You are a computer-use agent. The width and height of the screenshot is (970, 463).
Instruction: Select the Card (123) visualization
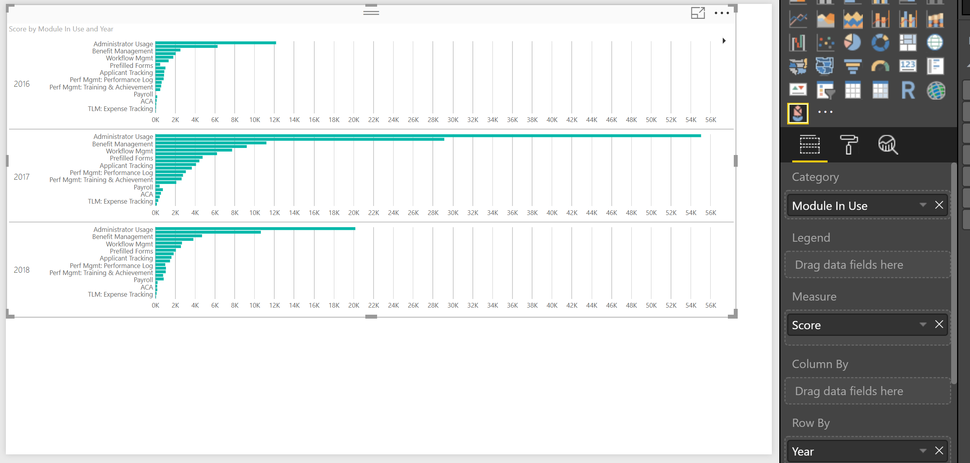click(x=908, y=66)
